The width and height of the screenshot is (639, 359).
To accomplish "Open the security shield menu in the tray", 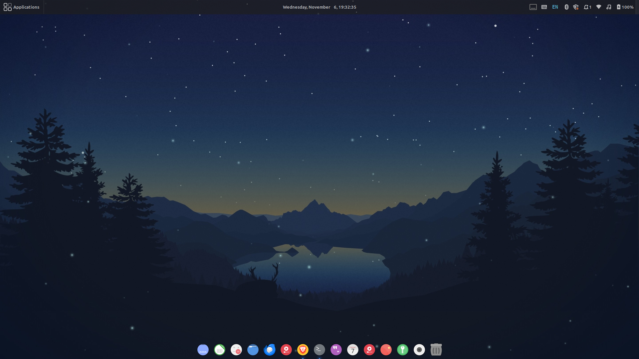I will pos(576,7).
